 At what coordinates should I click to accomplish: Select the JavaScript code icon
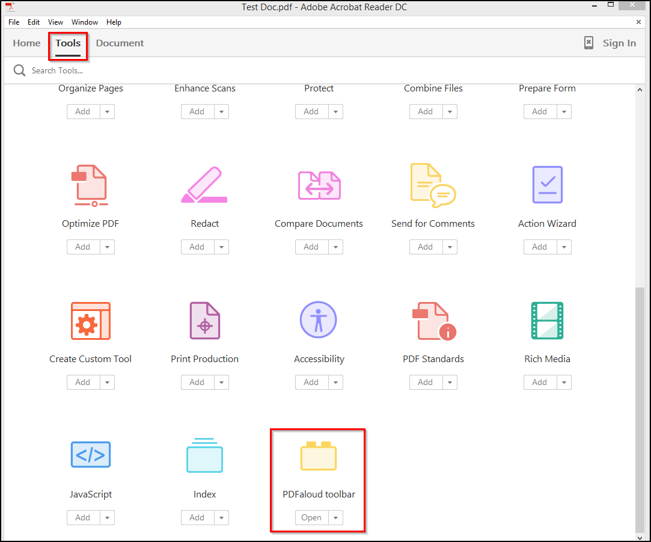(x=91, y=455)
